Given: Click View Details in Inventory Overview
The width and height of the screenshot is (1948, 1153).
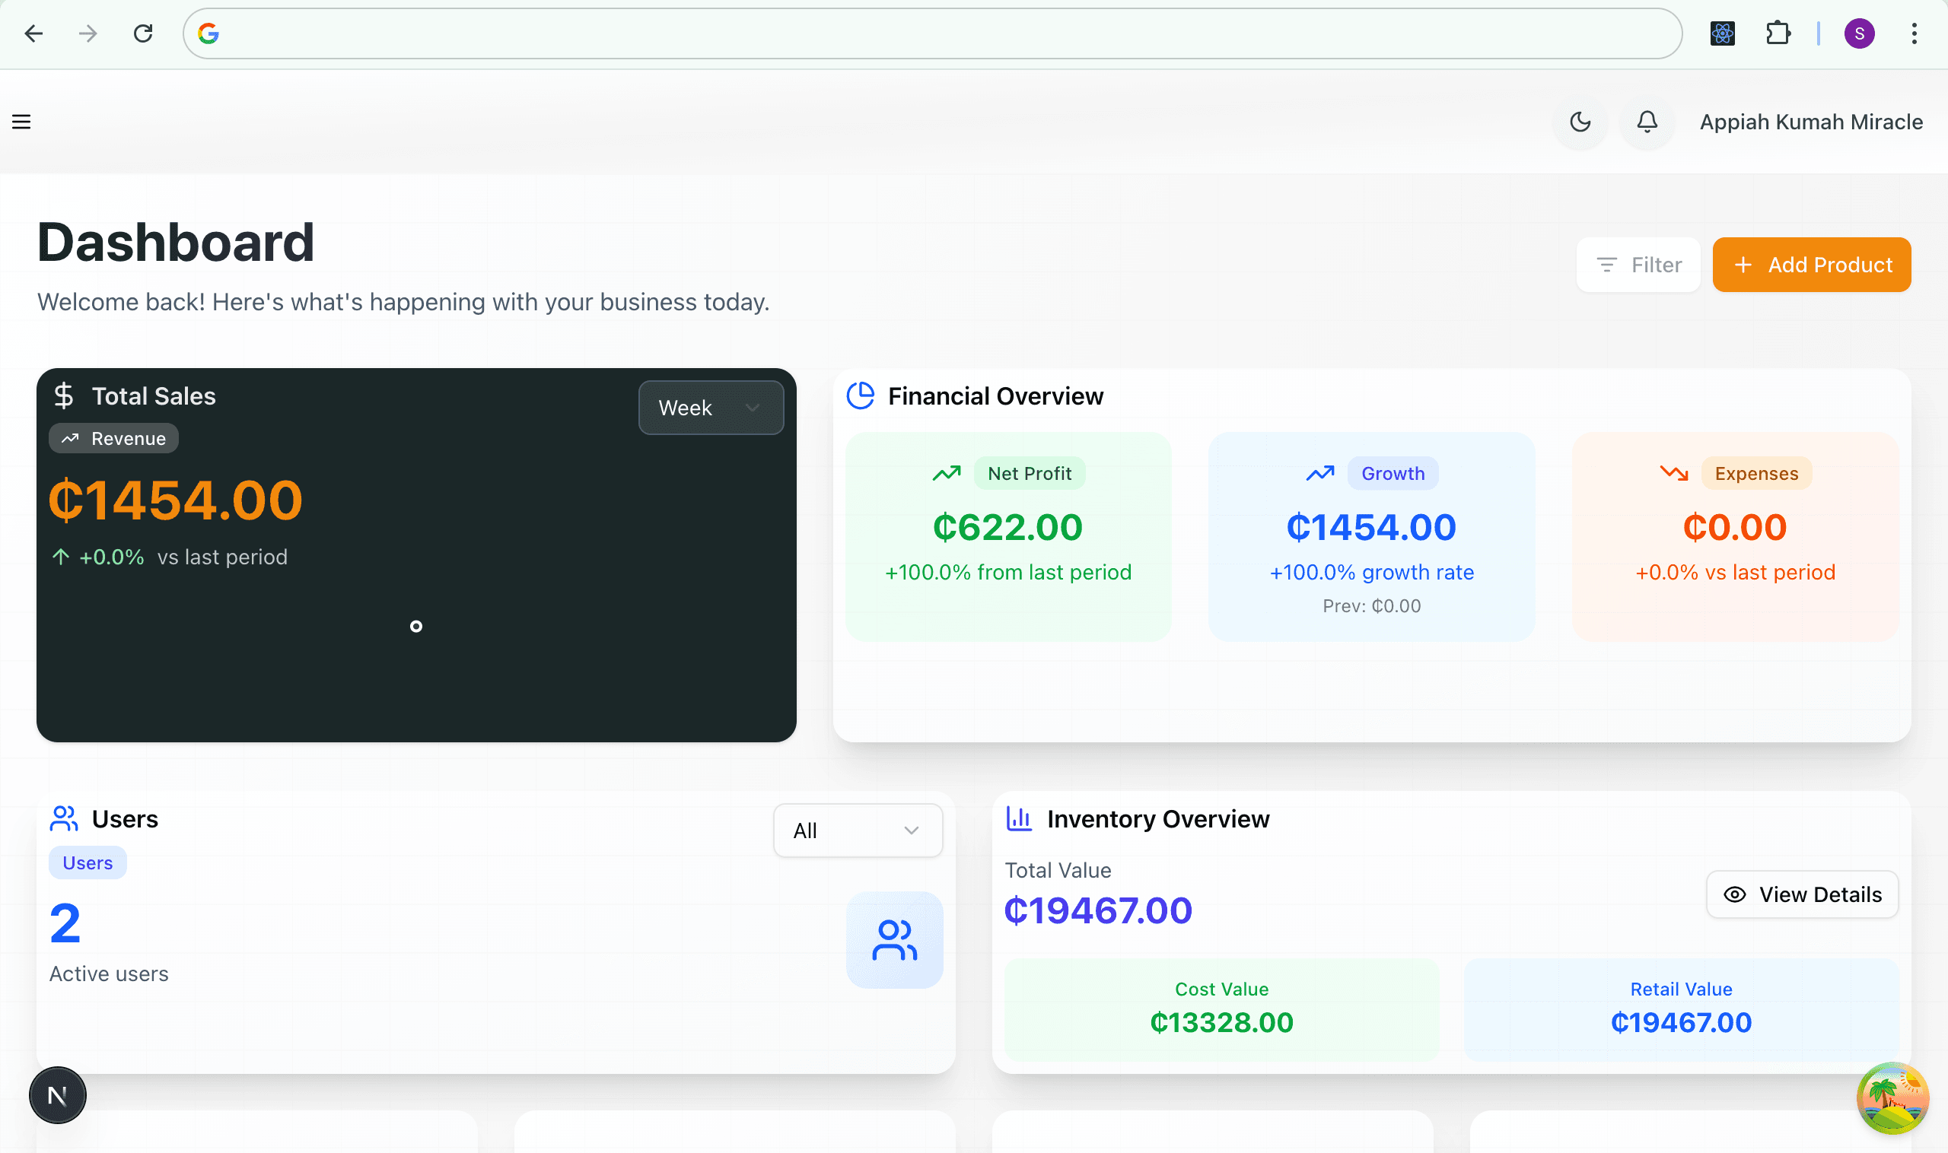Looking at the screenshot, I should (x=1802, y=894).
